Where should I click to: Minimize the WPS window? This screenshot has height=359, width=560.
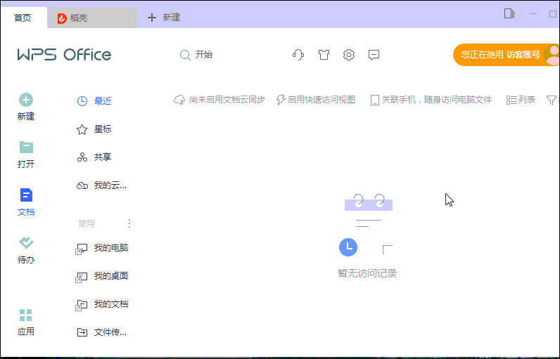[x=533, y=14]
